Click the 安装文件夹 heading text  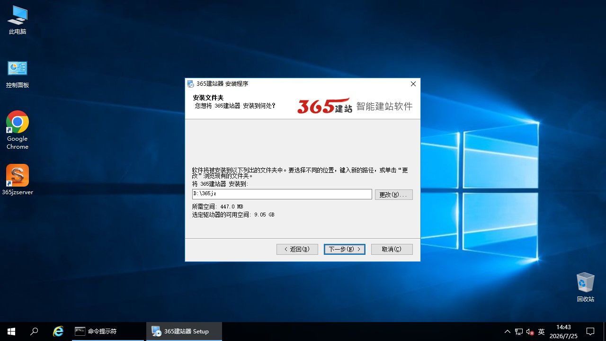pyautogui.click(x=208, y=98)
